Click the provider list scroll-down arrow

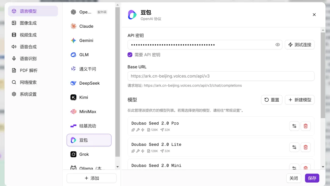[x=118, y=167]
